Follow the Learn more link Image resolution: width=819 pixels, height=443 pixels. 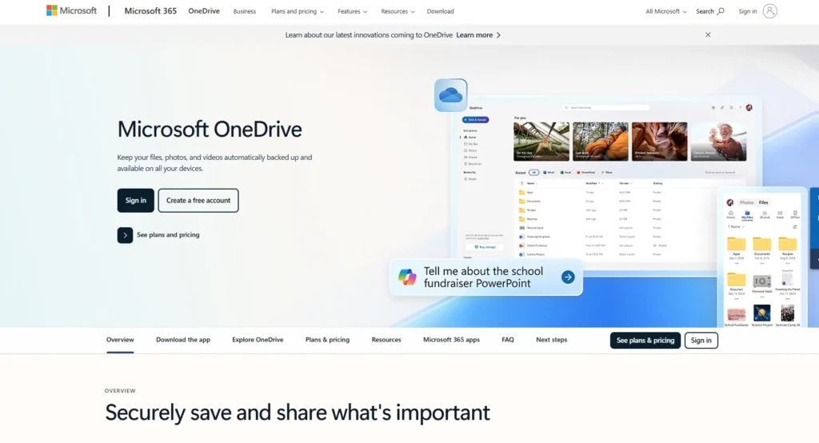pos(478,35)
